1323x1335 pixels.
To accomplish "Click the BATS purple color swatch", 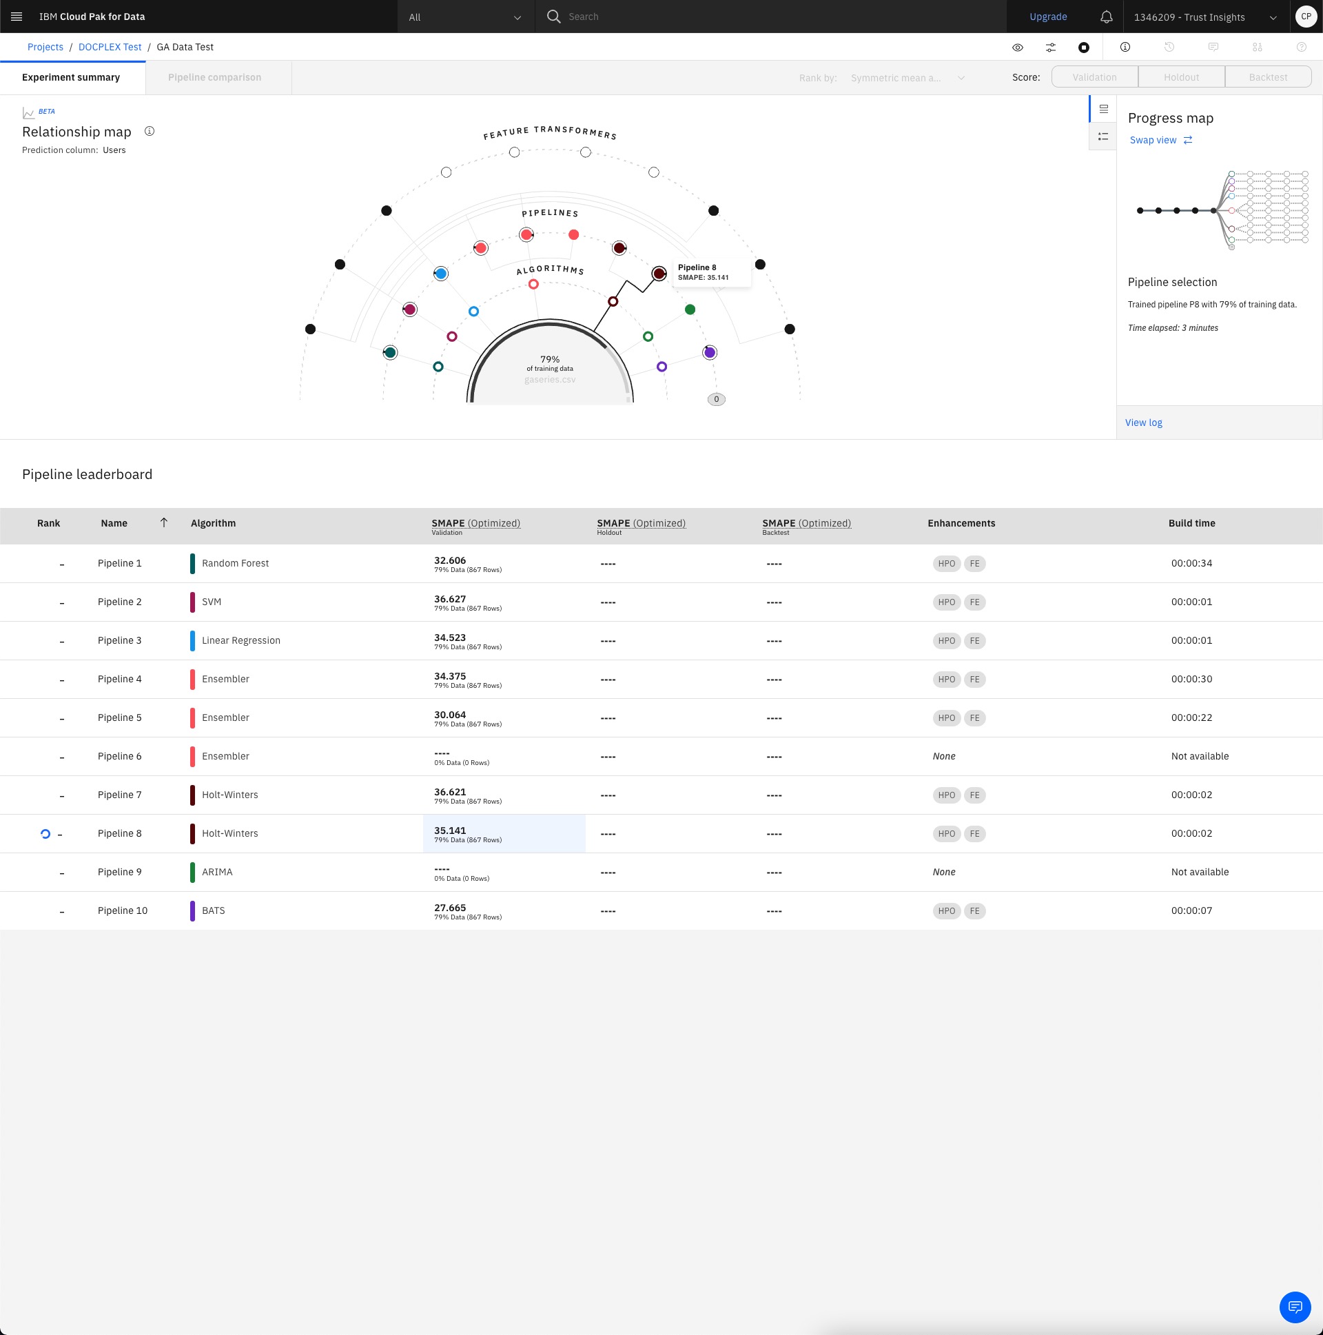I will 193,911.
